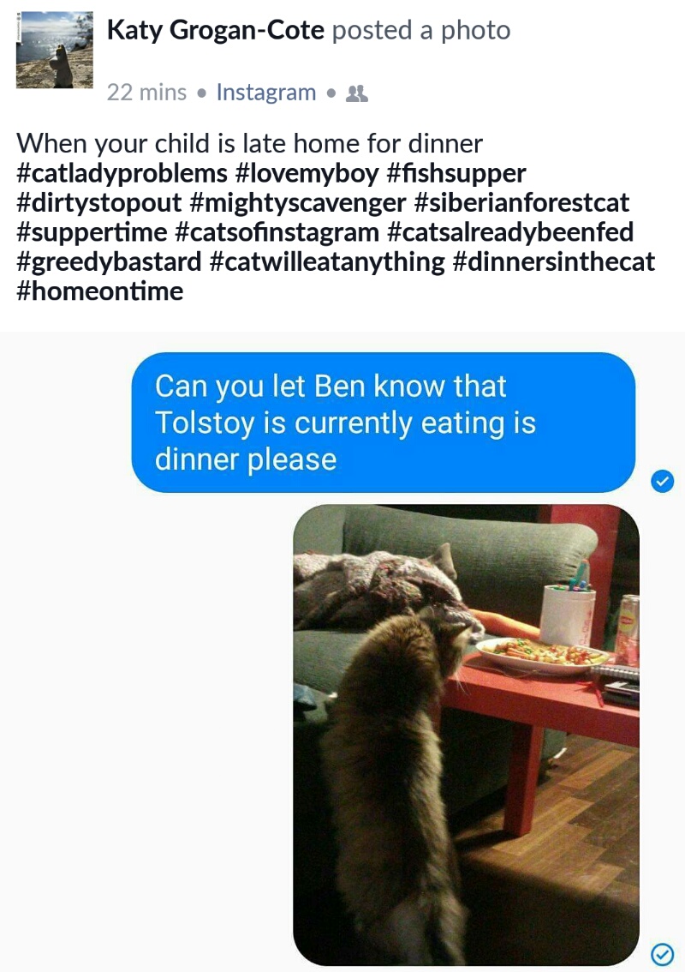Open the #catwilleatanything hashtag
The width and height of the screenshot is (685, 972).
coord(327,261)
